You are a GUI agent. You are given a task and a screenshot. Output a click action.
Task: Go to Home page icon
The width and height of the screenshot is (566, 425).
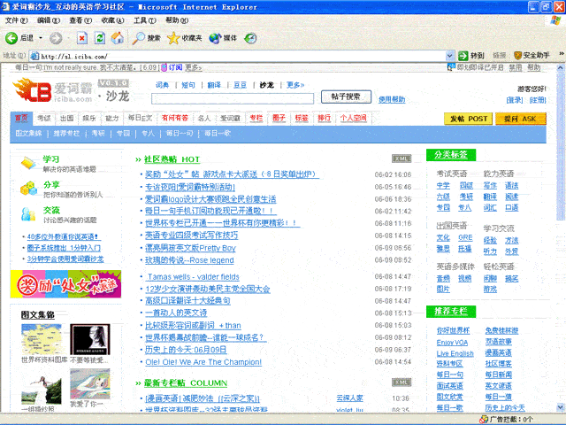point(117,38)
